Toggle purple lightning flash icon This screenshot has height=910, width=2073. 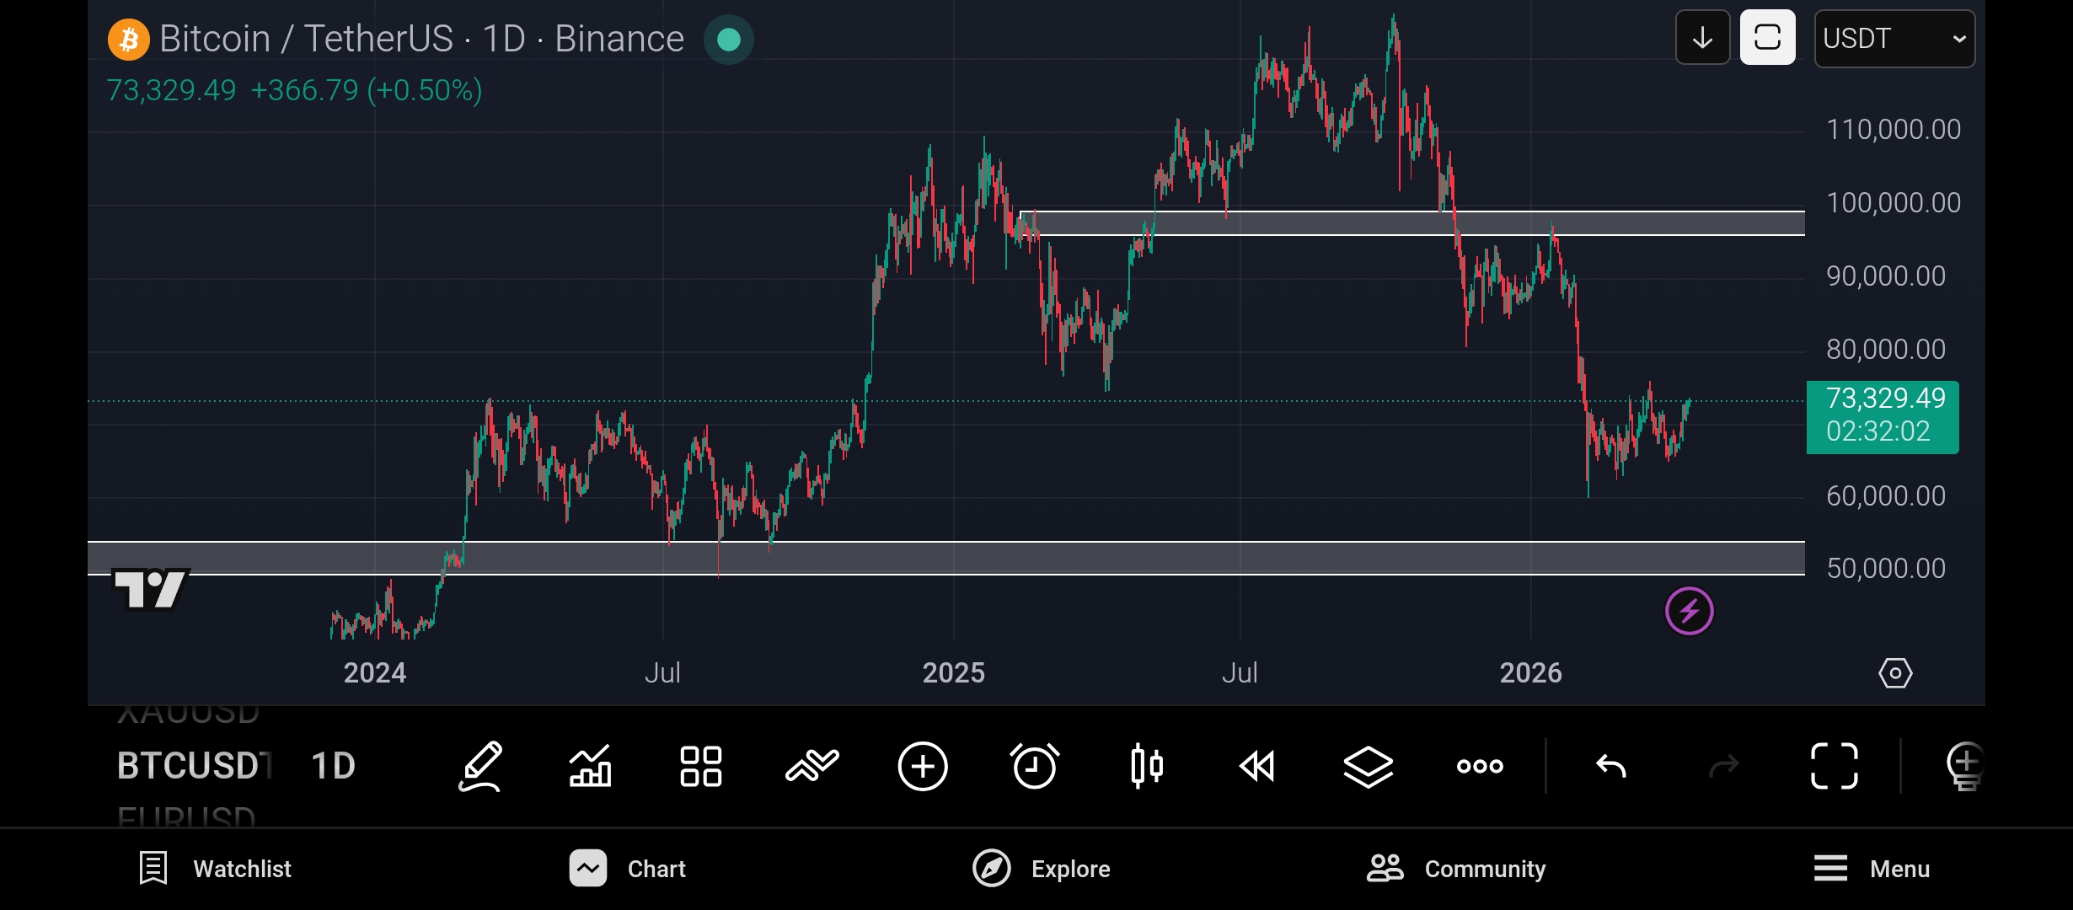(1689, 611)
